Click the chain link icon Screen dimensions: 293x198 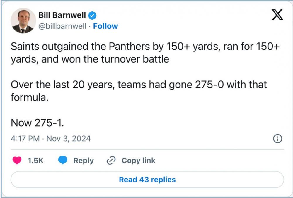111,160
